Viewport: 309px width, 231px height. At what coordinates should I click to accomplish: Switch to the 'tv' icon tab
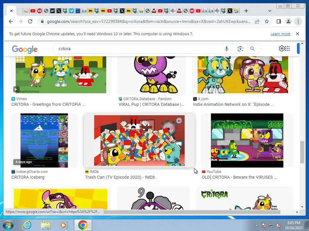pyautogui.click(x=141, y=11)
